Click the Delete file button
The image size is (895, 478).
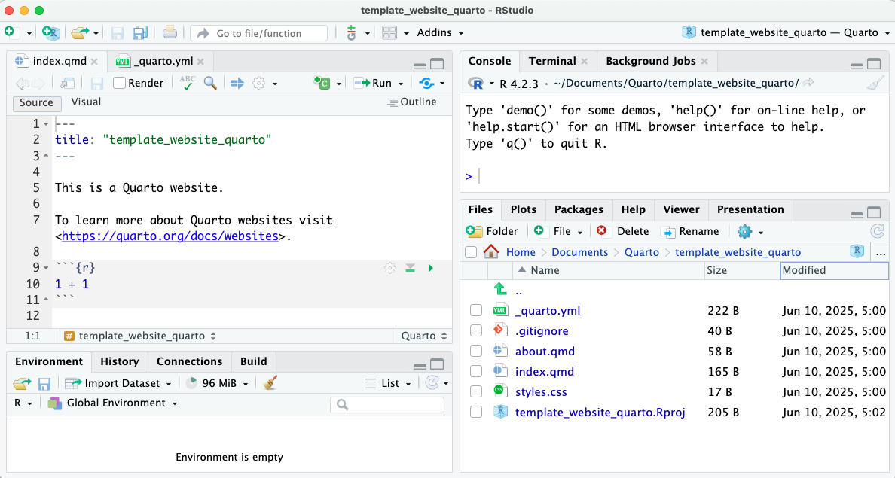click(623, 231)
